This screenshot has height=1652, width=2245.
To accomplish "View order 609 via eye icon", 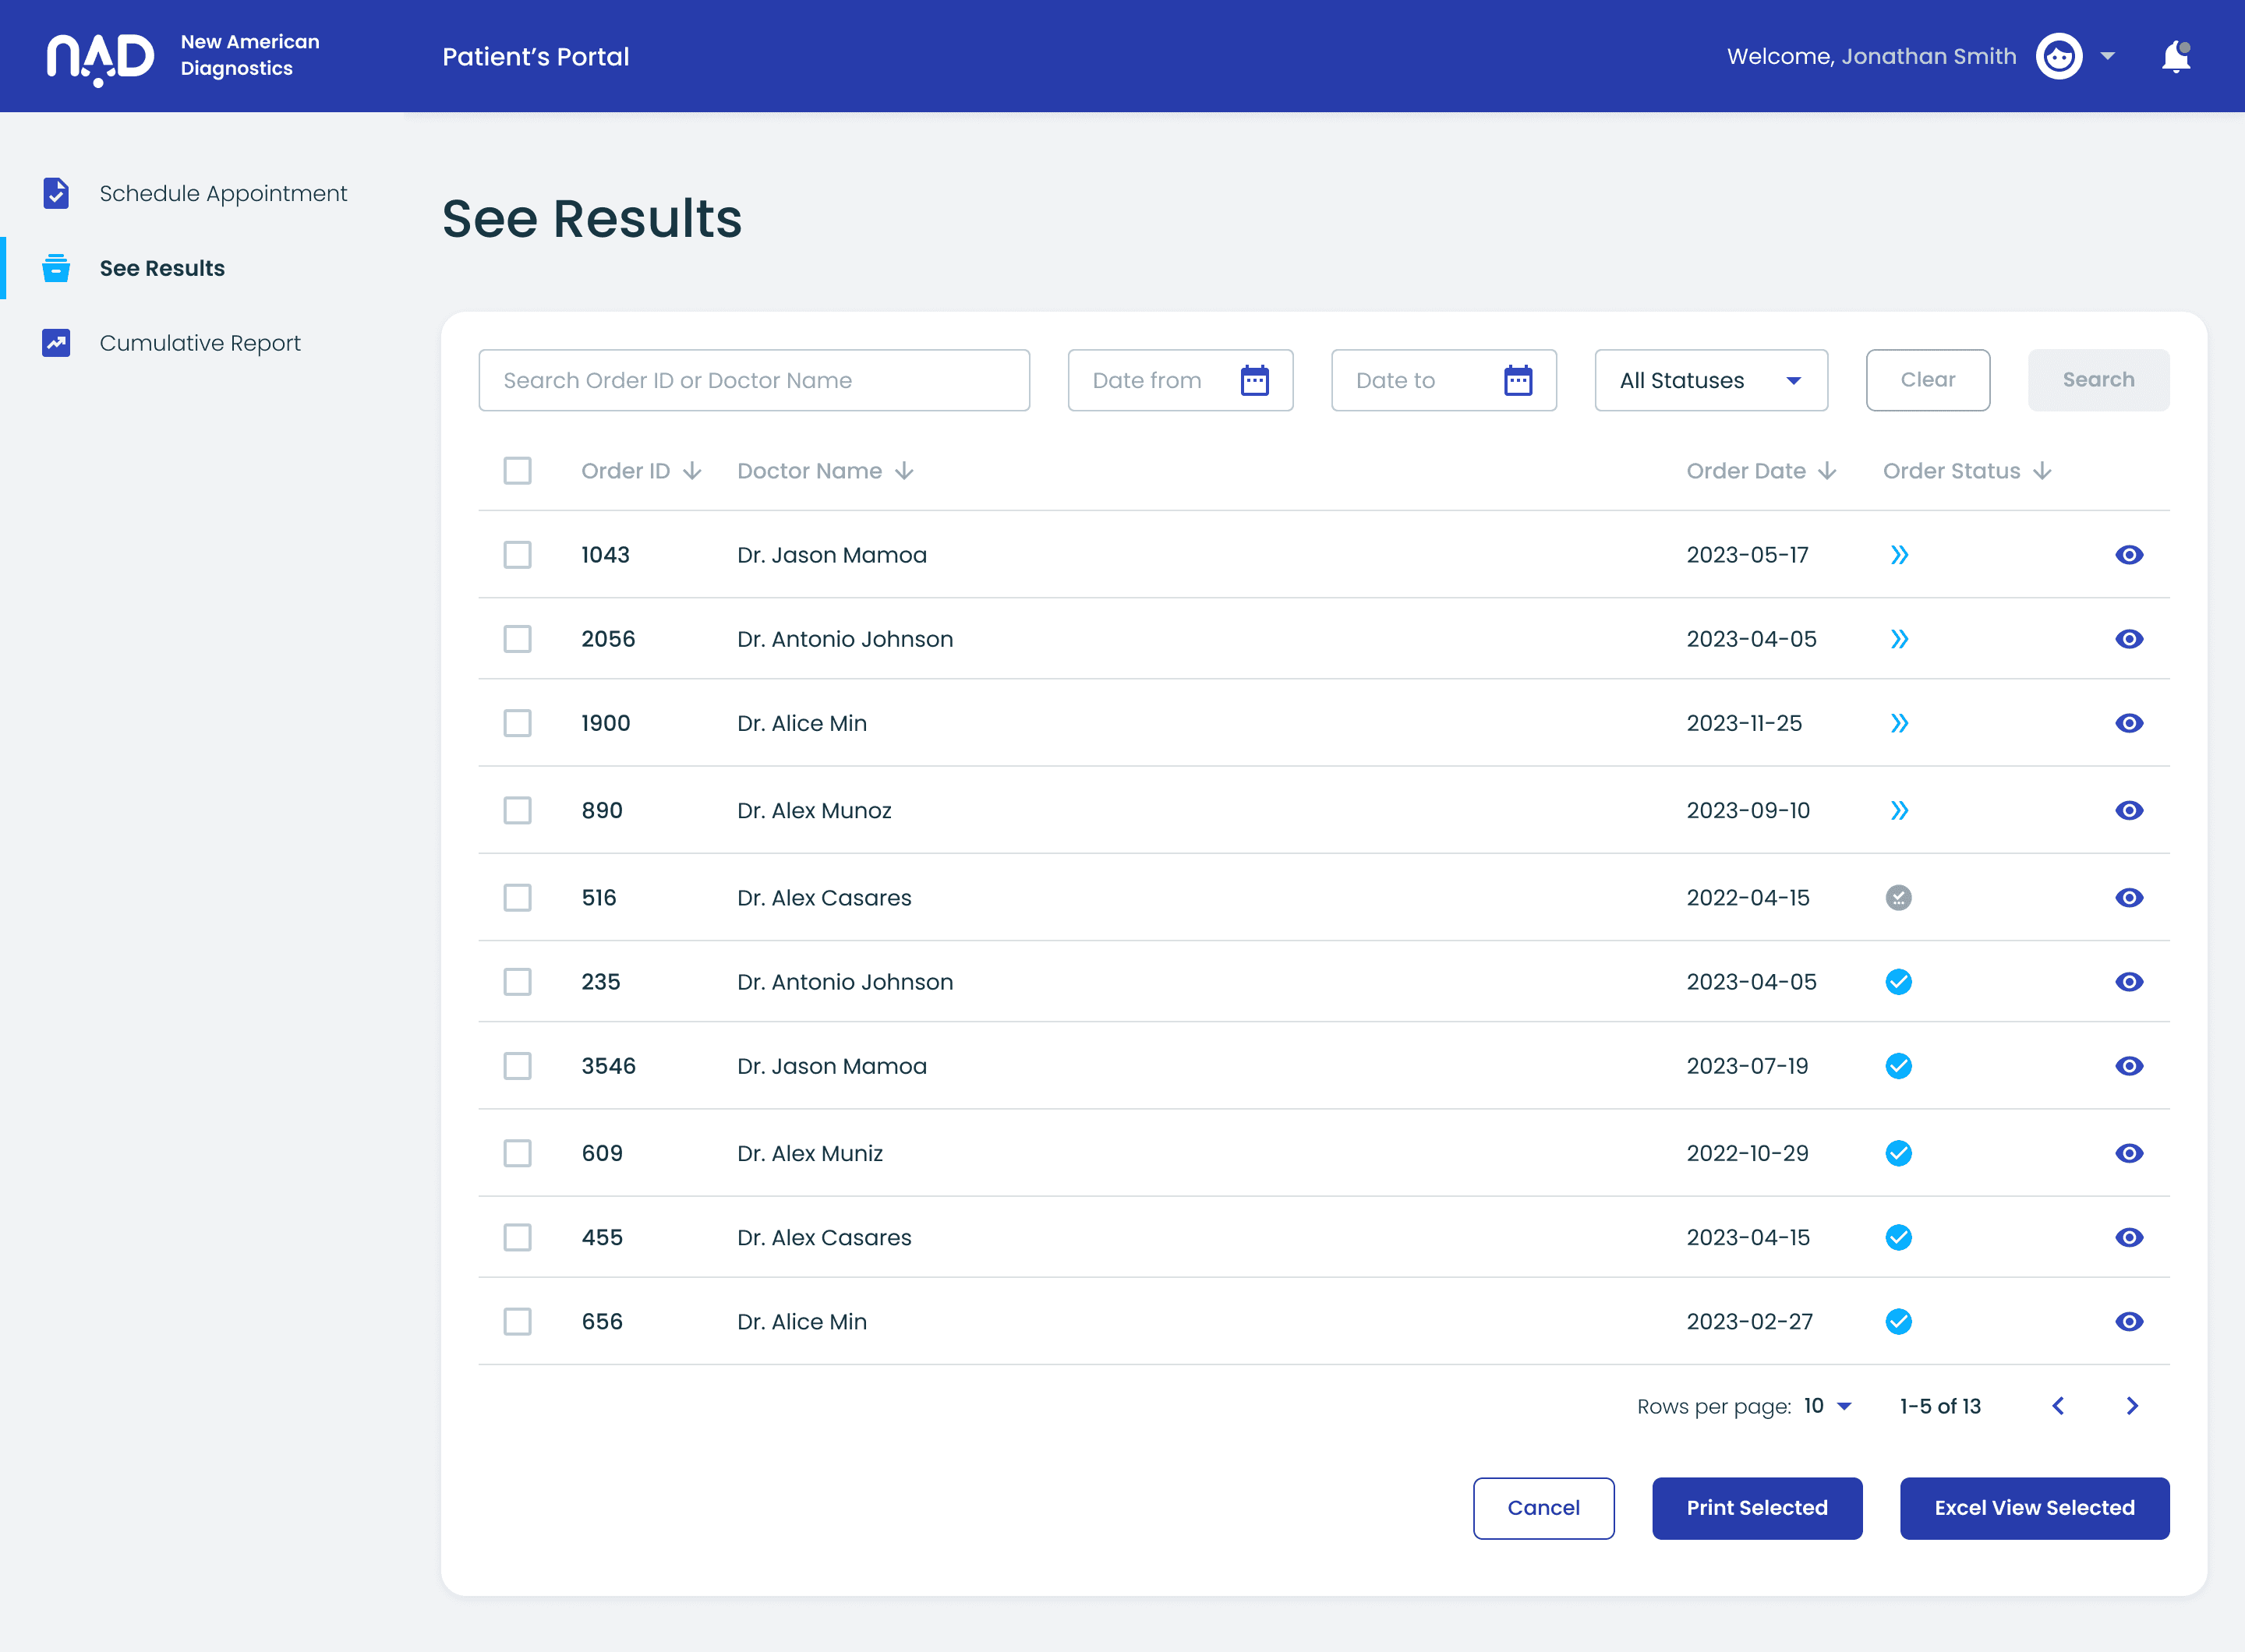I will (2129, 1153).
